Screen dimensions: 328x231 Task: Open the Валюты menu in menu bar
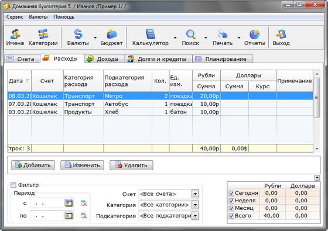(38, 17)
